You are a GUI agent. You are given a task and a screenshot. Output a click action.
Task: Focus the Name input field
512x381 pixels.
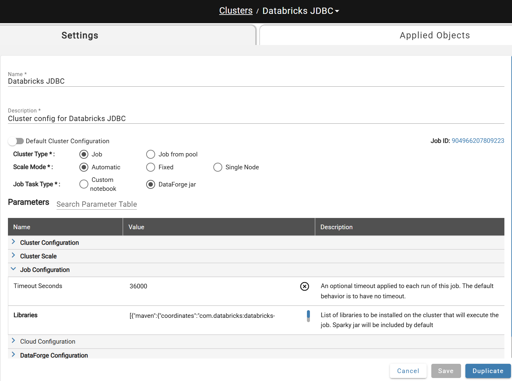[x=256, y=81]
